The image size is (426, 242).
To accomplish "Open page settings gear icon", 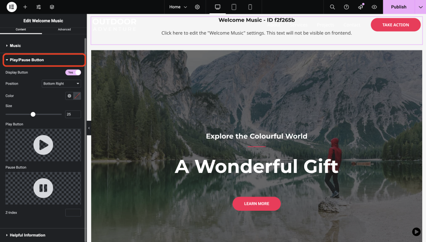I will pos(197,7).
